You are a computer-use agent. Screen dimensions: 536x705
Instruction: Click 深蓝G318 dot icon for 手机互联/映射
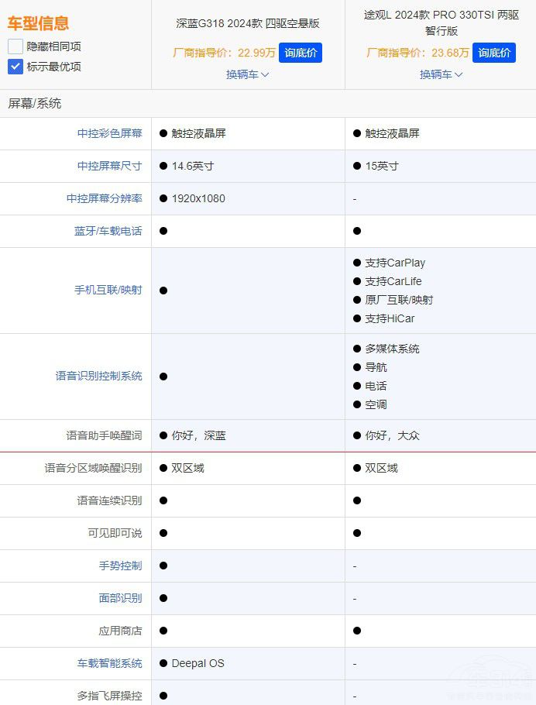[163, 291]
